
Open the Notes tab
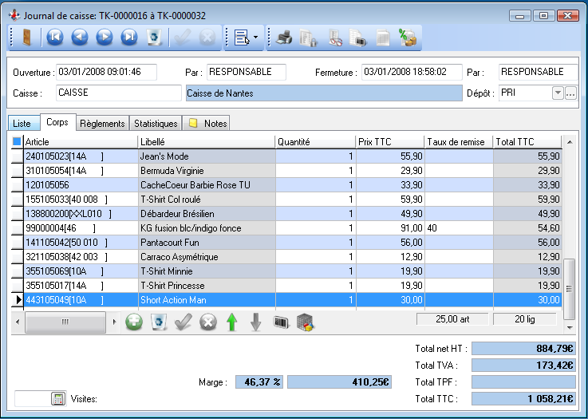(x=207, y=124)
